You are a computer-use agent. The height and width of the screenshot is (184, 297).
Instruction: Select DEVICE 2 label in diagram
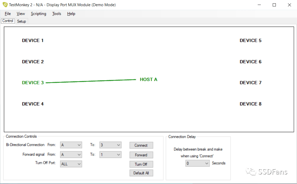pyautogui.click(x=33, y=62)
